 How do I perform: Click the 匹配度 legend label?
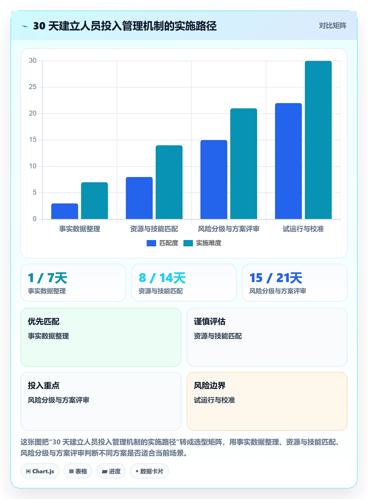click(169, 243)
